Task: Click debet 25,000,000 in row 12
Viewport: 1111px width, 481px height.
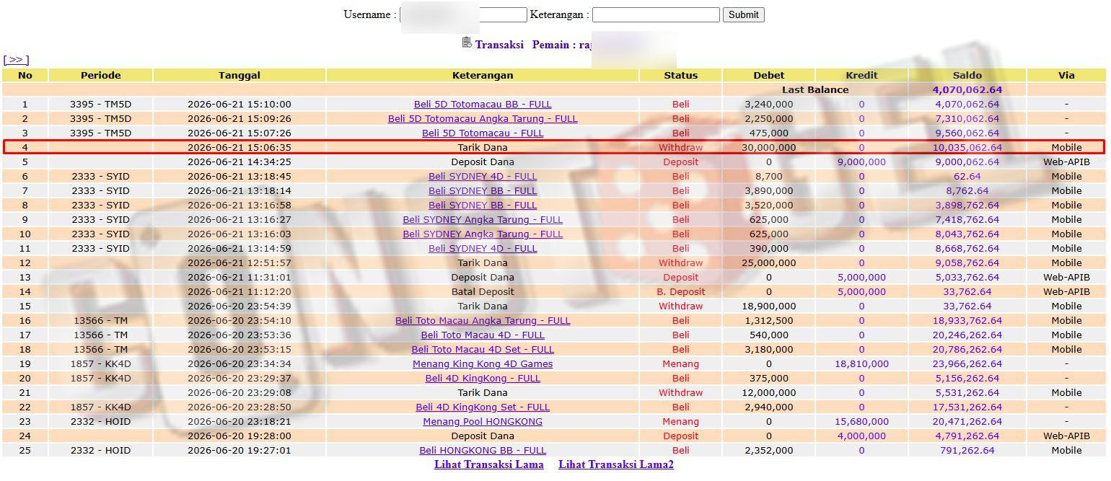Action: click(769, 262)
